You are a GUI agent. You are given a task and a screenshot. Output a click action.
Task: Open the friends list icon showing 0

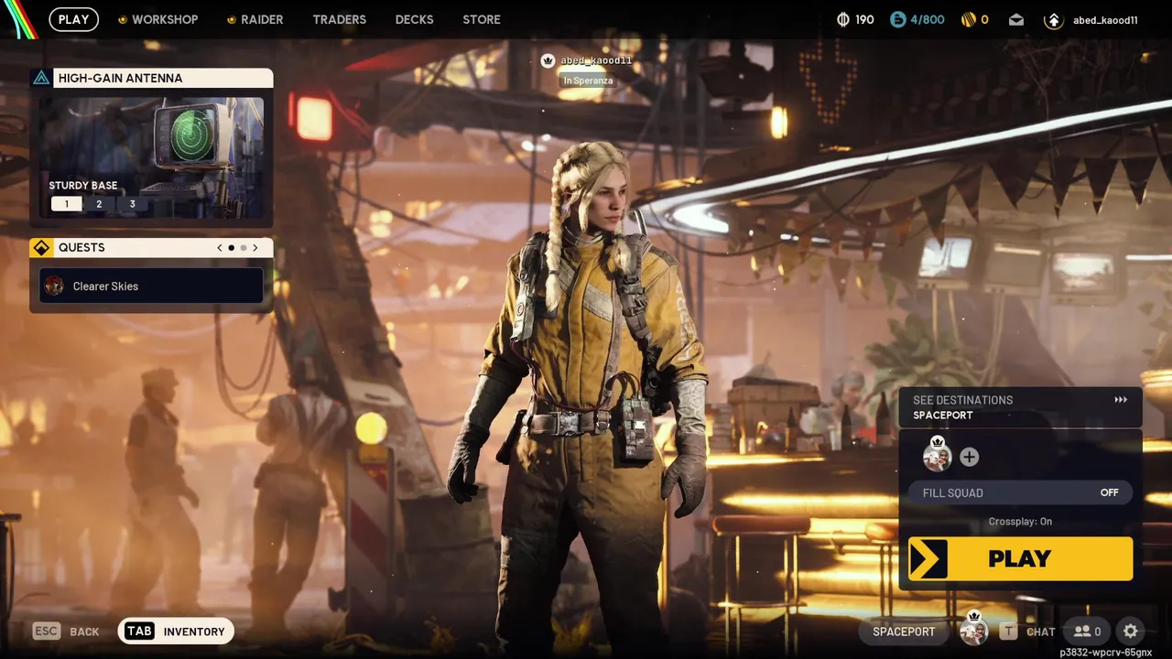(x=1088, y=632)
